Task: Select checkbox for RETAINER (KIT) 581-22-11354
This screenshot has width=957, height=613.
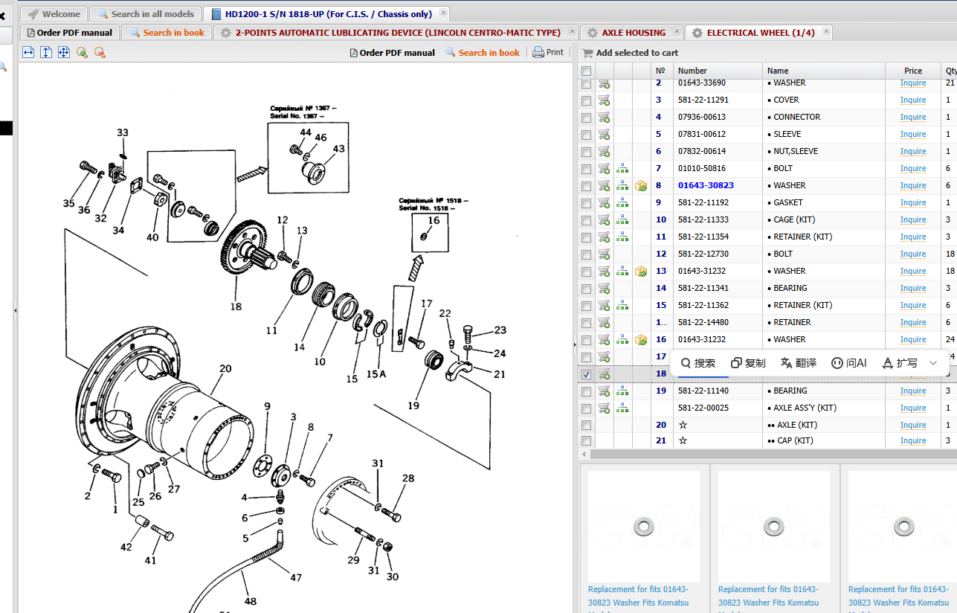Action: pos(587,237)
